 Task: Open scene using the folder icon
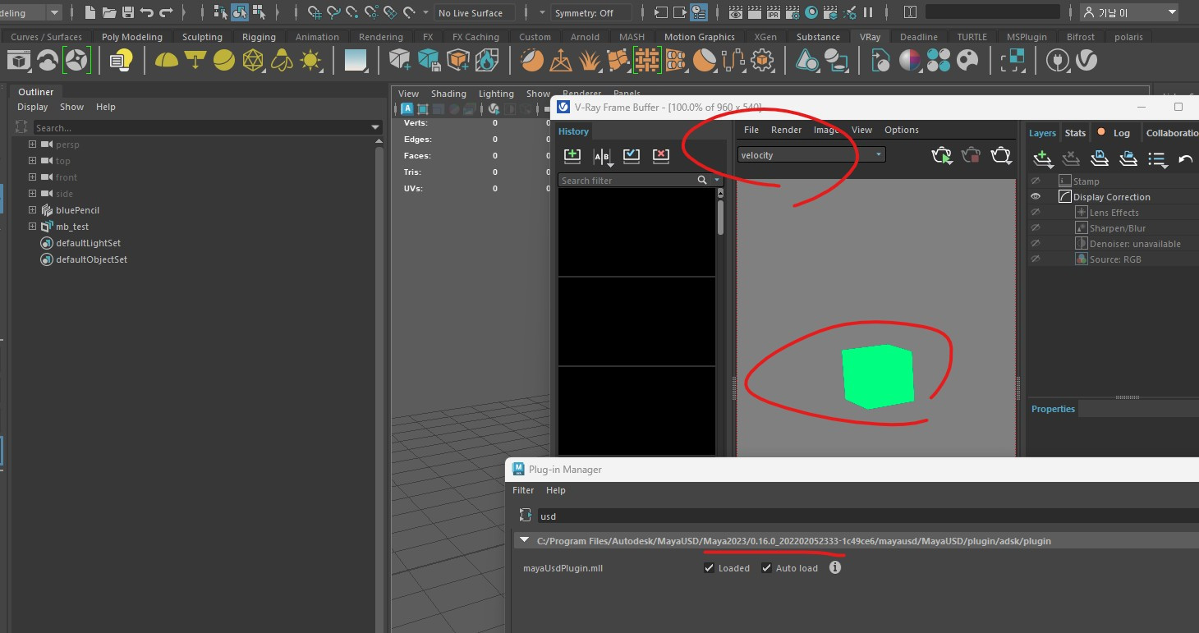(x=108, y=12)
